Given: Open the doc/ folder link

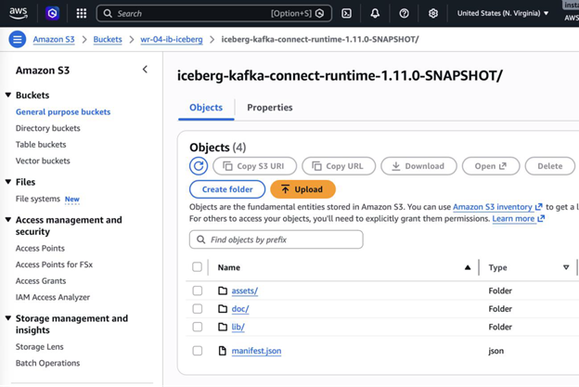Looking at the screenshot, I should point(240,309).
